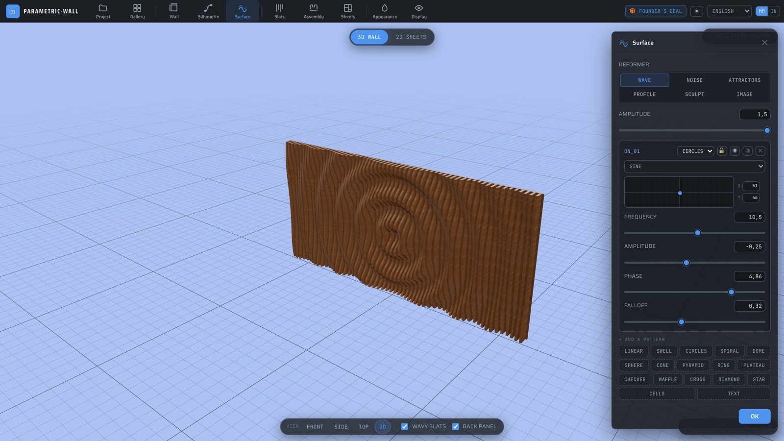
Task: Add a Checker pattern
Action: coord(635,379)
